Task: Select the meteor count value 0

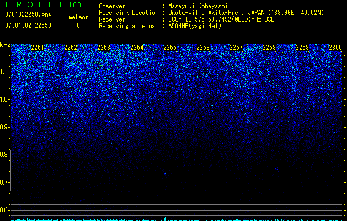Action: pos(78,25)
